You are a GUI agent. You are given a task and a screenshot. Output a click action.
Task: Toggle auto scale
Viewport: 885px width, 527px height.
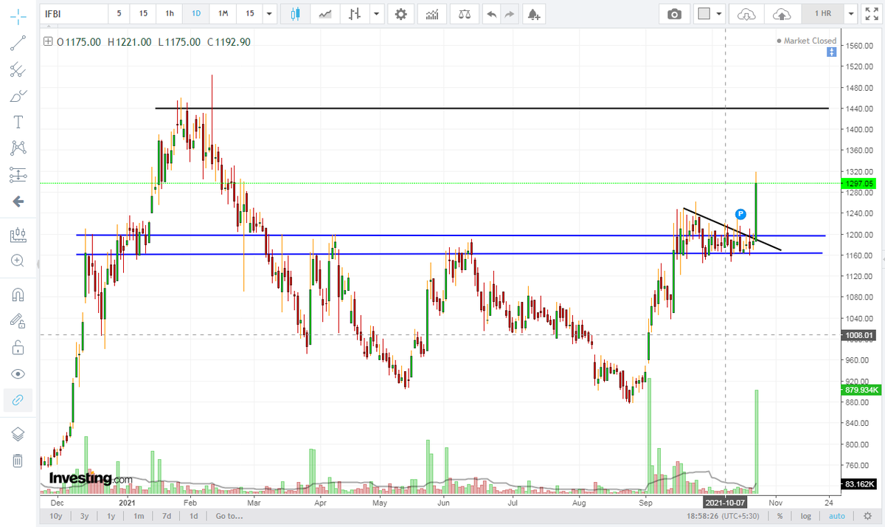[836, 516]
